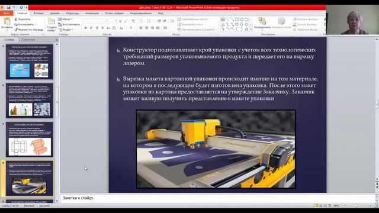Switch to the Анимация tab

coord(92,13)
